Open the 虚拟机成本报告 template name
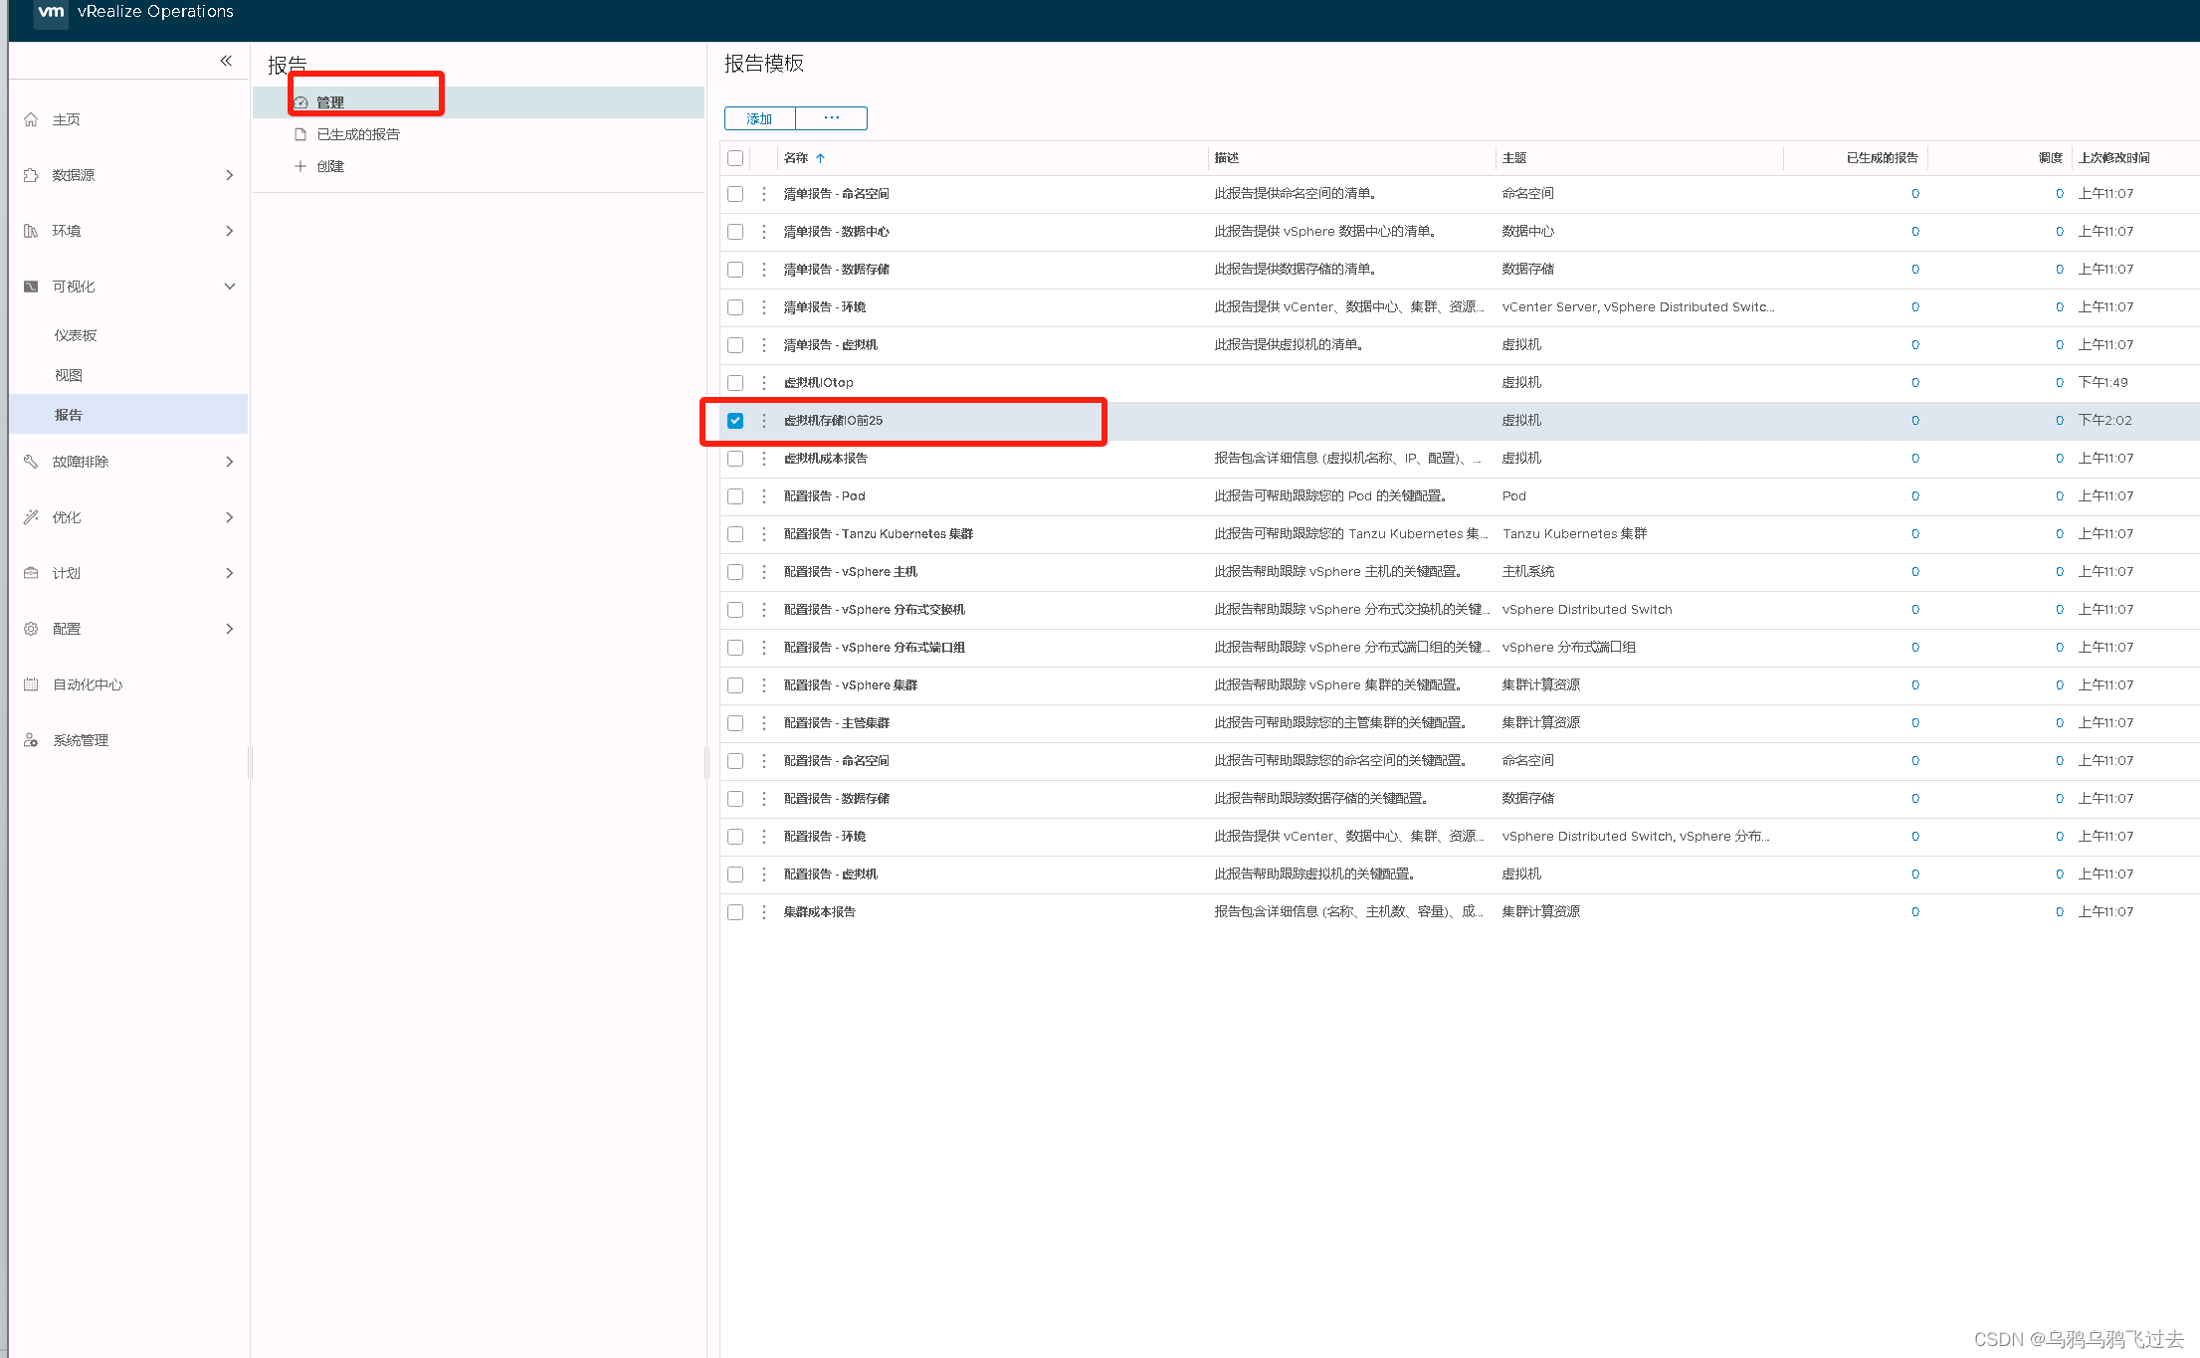Viewport: 2200px width, 1358px height. click(x=825, y=459)
